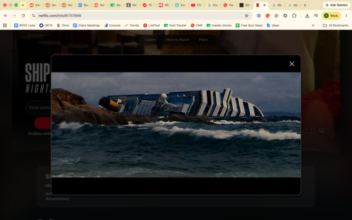
Task: Expand the tab search dropdown arrow
Action: point(22,5)
